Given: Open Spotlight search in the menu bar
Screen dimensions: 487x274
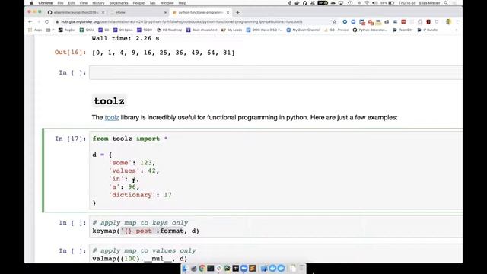Looking at the screenshot, I should pos(446,3).
